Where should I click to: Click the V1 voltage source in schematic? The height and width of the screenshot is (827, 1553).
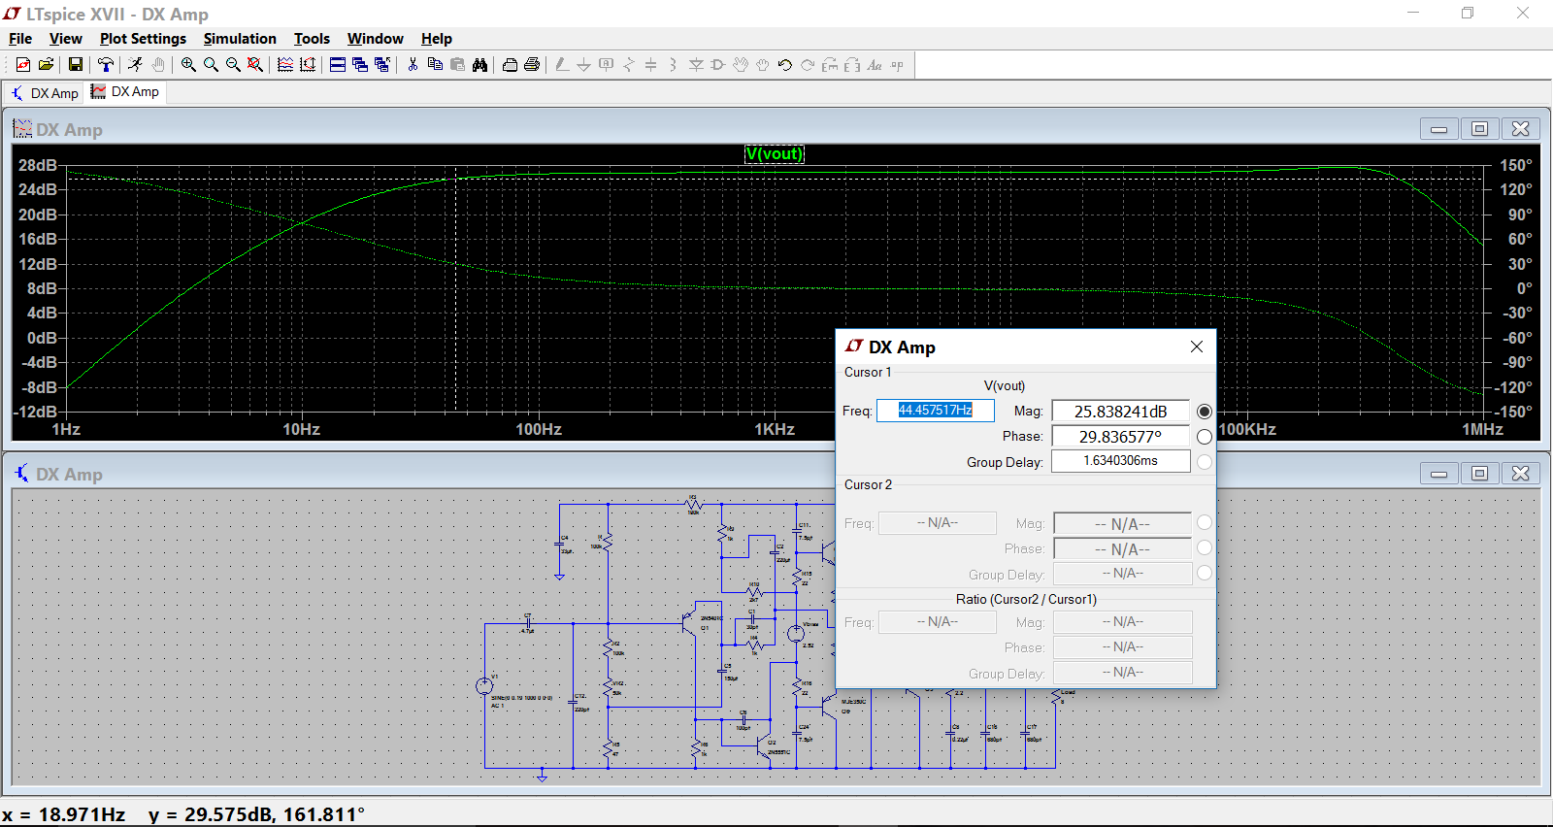coord(484,686)
